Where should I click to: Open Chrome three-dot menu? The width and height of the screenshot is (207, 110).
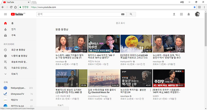204,7
